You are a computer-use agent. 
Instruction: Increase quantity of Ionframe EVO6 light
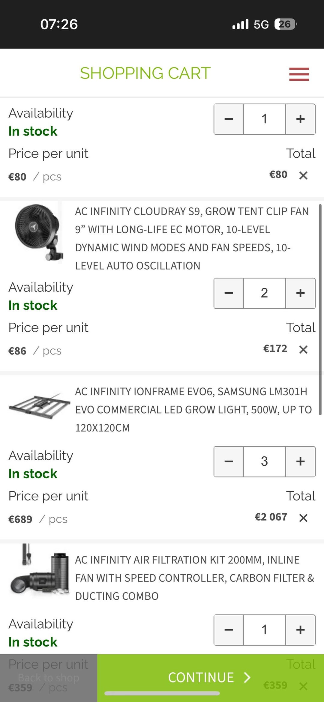[x=300, y=462]
